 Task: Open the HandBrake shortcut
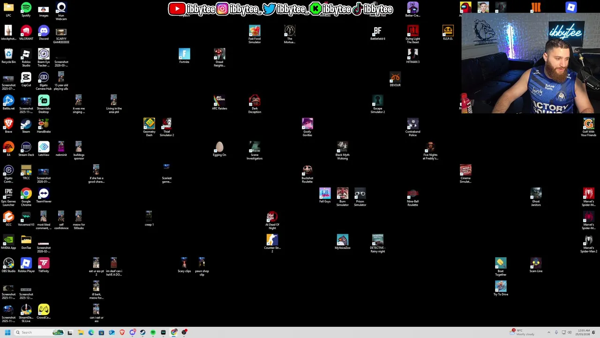44,126
